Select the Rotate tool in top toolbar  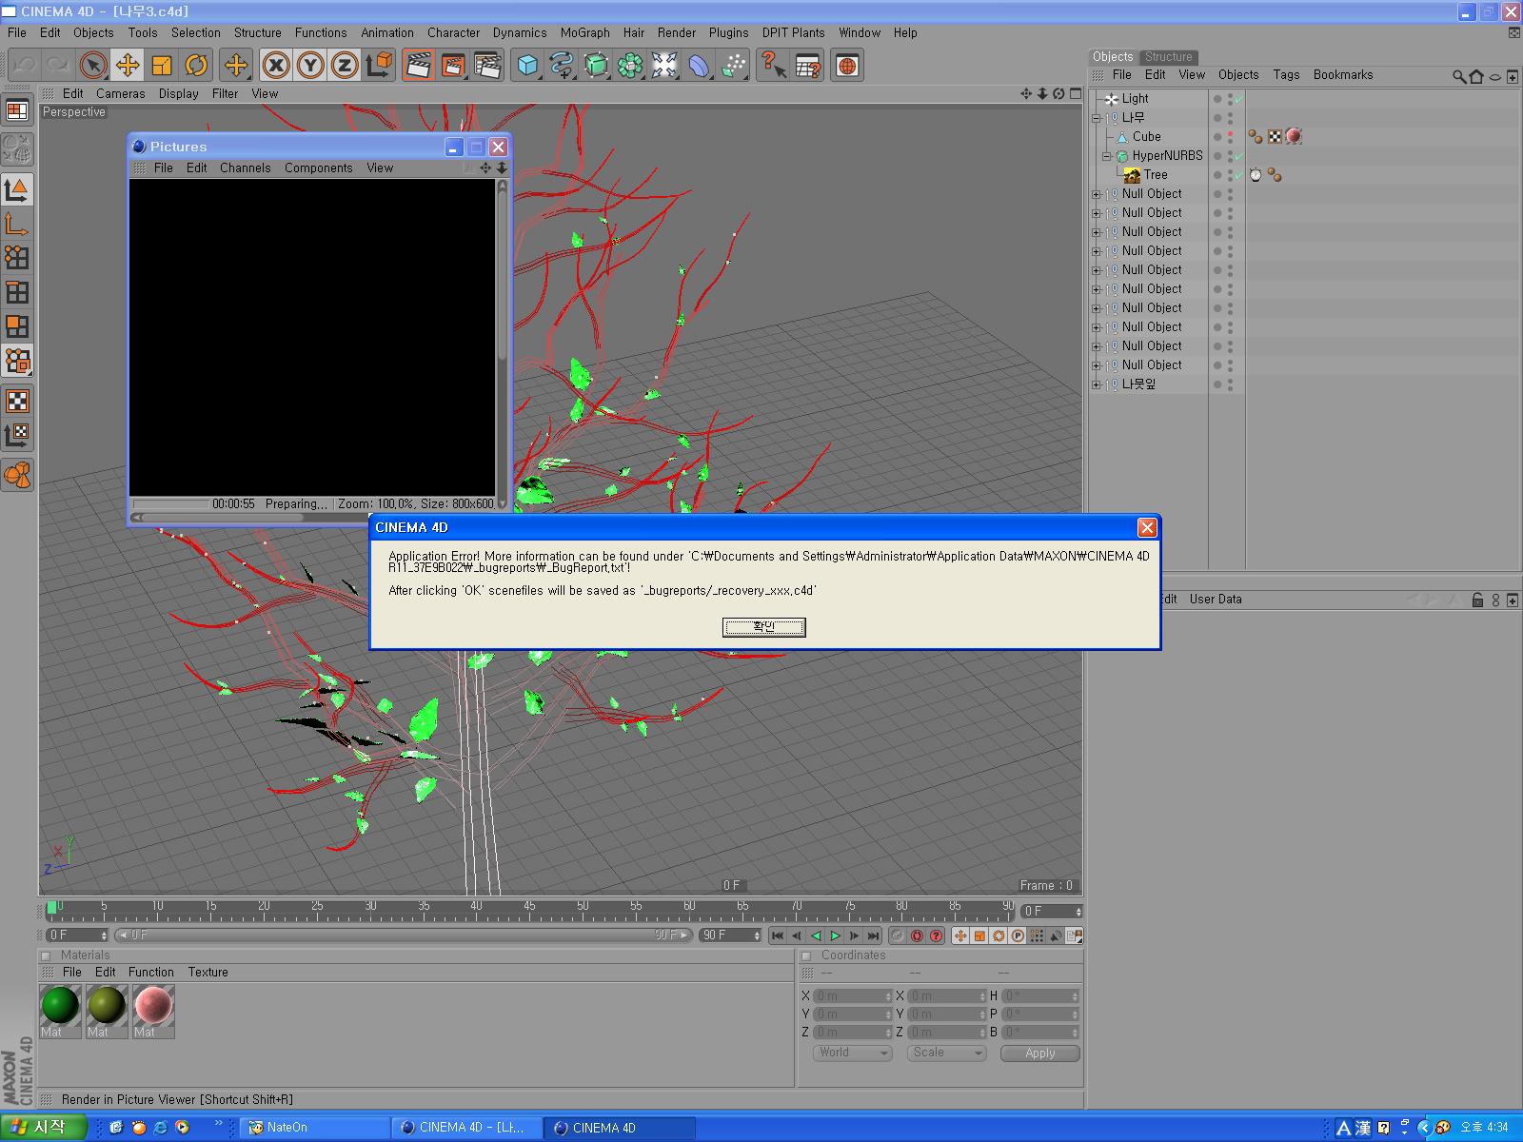tap(196, 66)
